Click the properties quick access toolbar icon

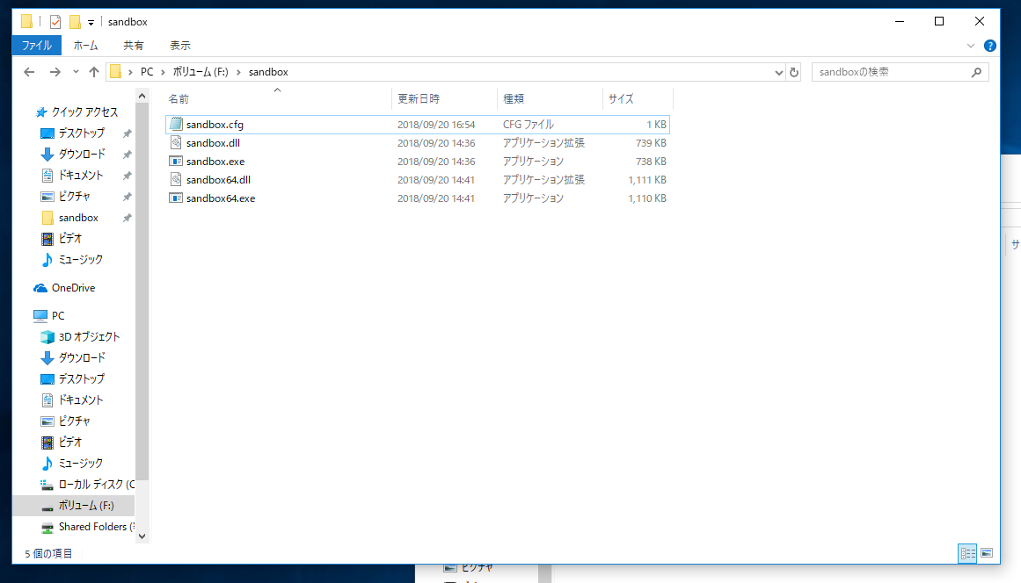[55, 22]
